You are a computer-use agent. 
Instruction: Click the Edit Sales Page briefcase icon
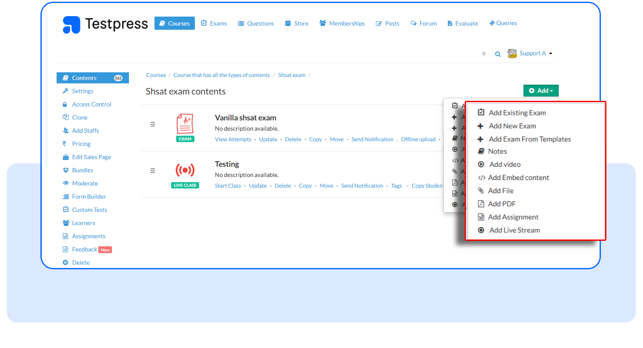point(66,157)
